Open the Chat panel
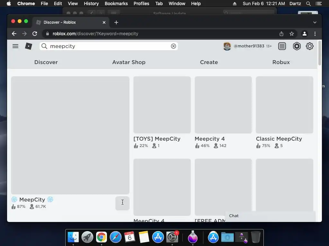This screenshot has width=329, height=246. 270,216
